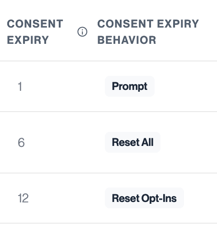Open the row with Prompt behavior
This screenshot has width=217, height=225.
(x=108, y=86)
